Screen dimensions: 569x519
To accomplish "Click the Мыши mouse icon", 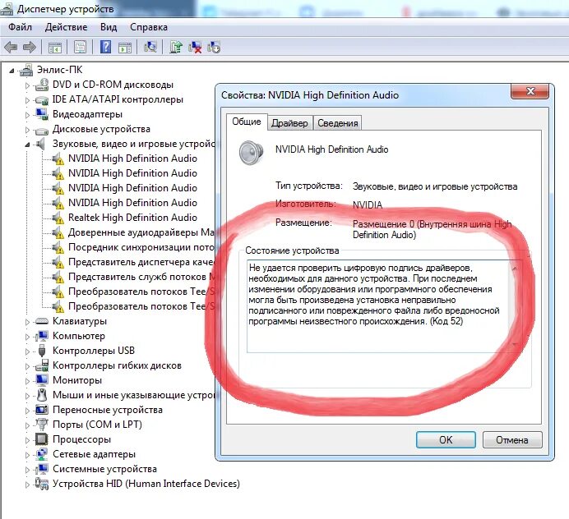I will click(42, 395).
